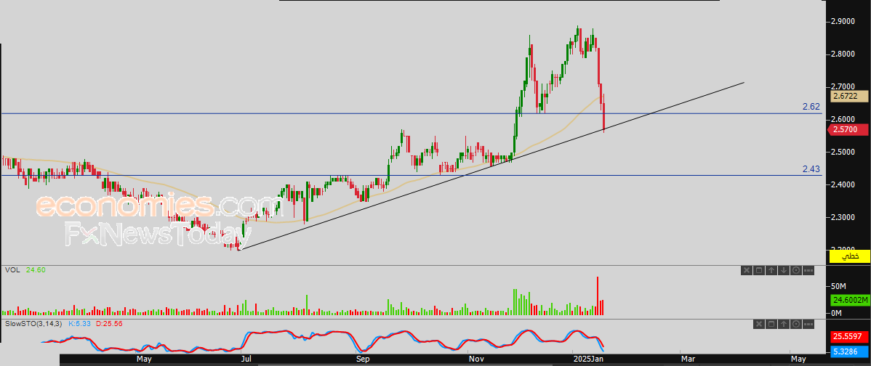Click the tallest red volume bar
This screenshot has width=871, height=366.
[x=598, y=296]
